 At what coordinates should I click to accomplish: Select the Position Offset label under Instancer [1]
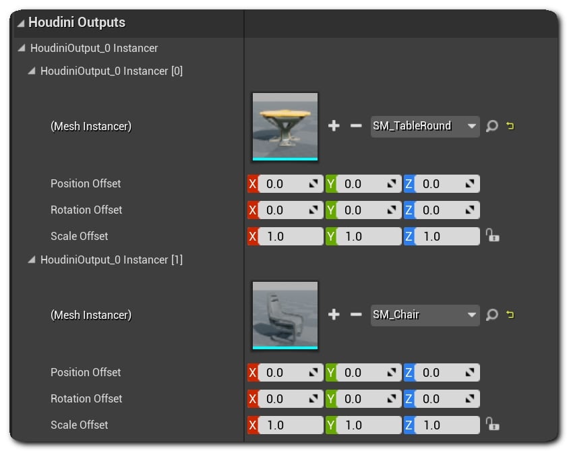(x=86, y=372)
